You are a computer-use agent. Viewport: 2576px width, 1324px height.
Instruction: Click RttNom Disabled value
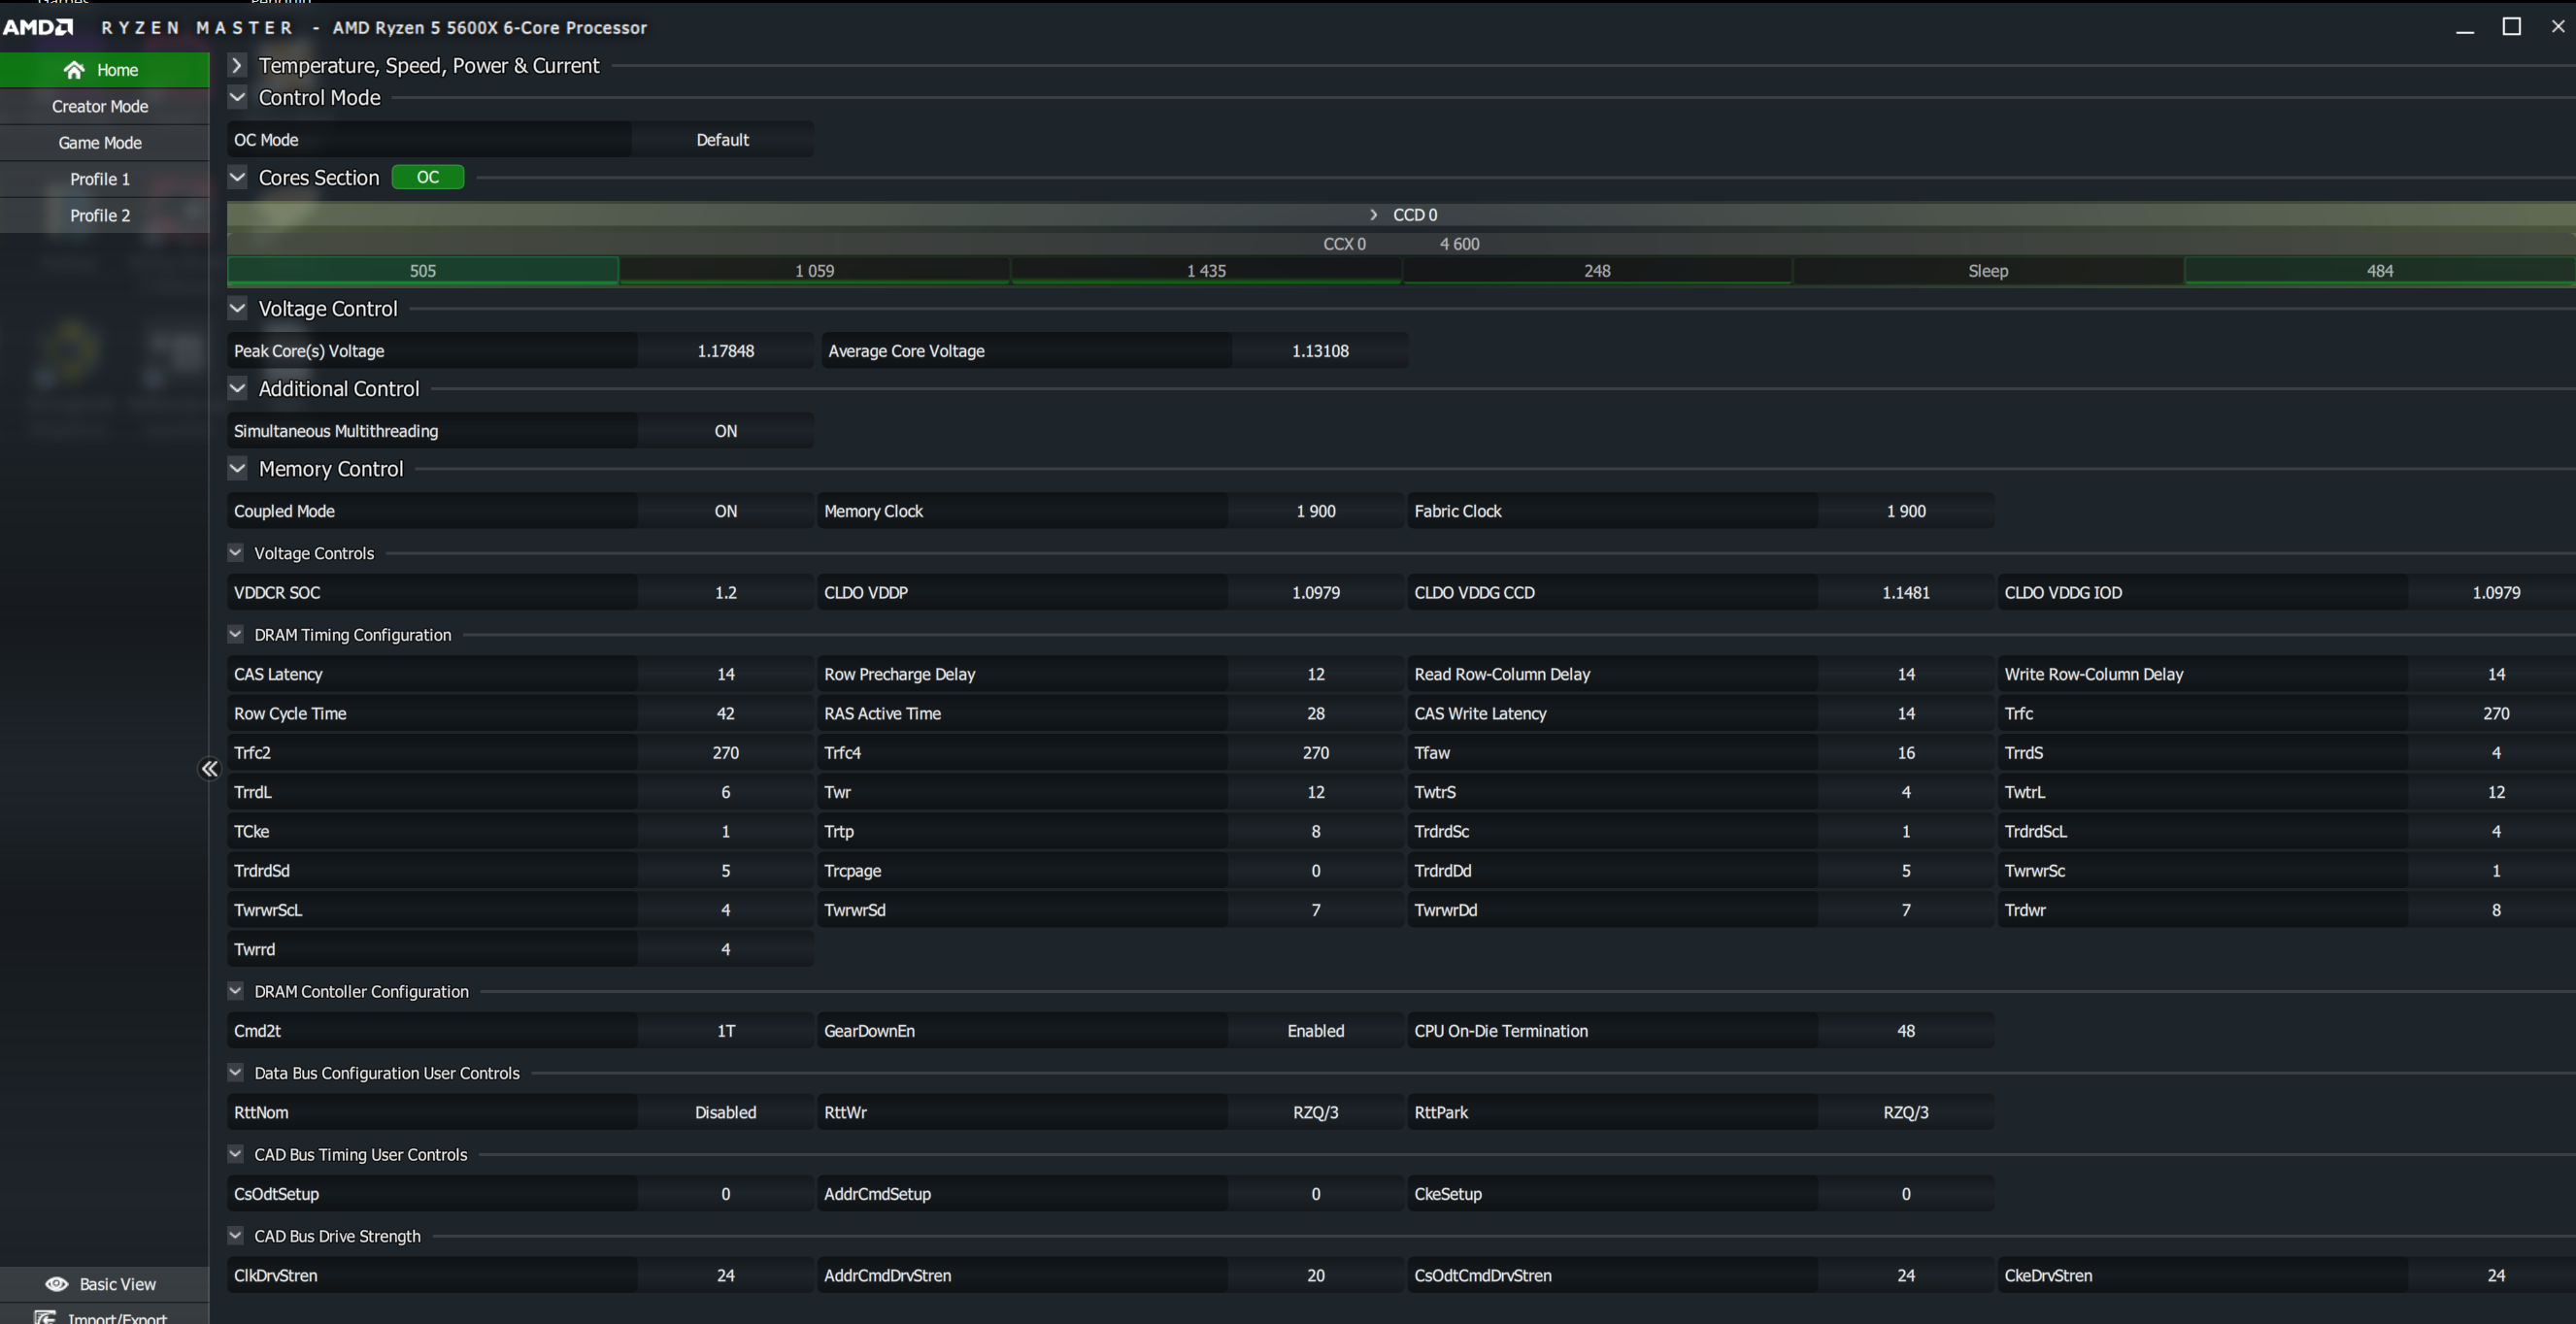(x=726, y=1113)
